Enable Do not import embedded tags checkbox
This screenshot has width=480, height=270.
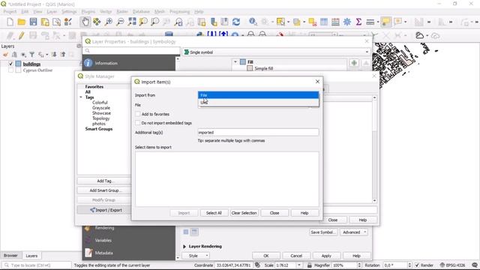[x=138, y=123]
